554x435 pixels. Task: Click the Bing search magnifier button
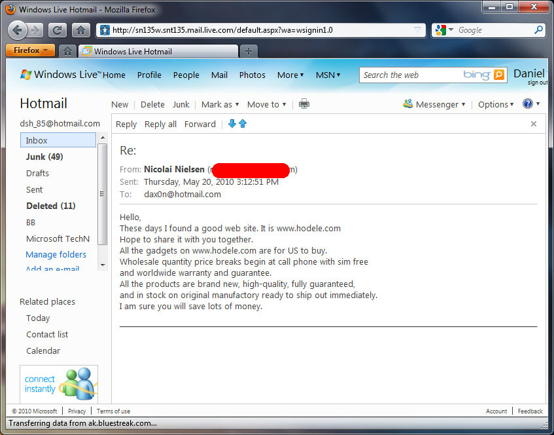point(498,75)
